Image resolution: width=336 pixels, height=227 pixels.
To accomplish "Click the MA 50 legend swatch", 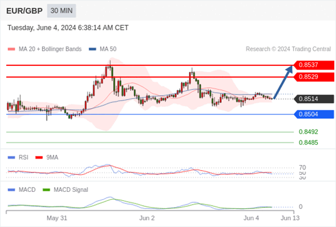I will tap(92, 49).
